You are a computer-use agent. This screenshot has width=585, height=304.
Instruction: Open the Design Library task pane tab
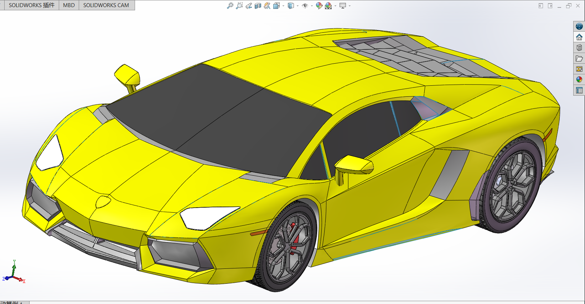point(579,48)
